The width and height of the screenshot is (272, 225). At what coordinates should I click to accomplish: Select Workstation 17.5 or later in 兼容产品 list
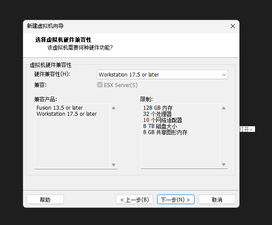[x=67, y=114]
